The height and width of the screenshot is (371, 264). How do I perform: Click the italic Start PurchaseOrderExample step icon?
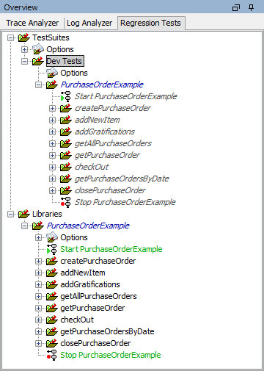pos(66,96)
